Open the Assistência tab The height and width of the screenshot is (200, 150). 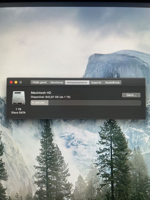[x=112, y=82]
